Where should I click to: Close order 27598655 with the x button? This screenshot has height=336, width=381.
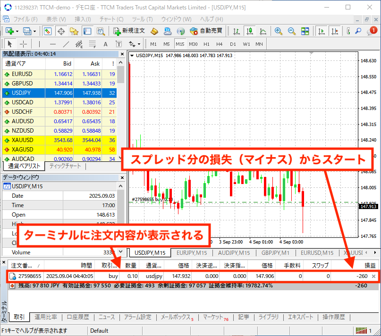[x=374, y=276]
